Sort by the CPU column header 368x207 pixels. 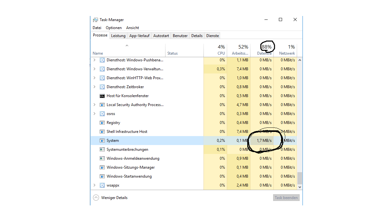(215, 50)
